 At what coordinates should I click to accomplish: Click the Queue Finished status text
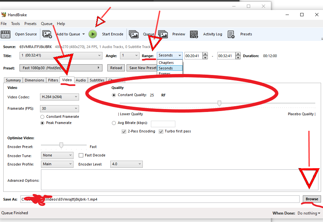coord(15,213)
